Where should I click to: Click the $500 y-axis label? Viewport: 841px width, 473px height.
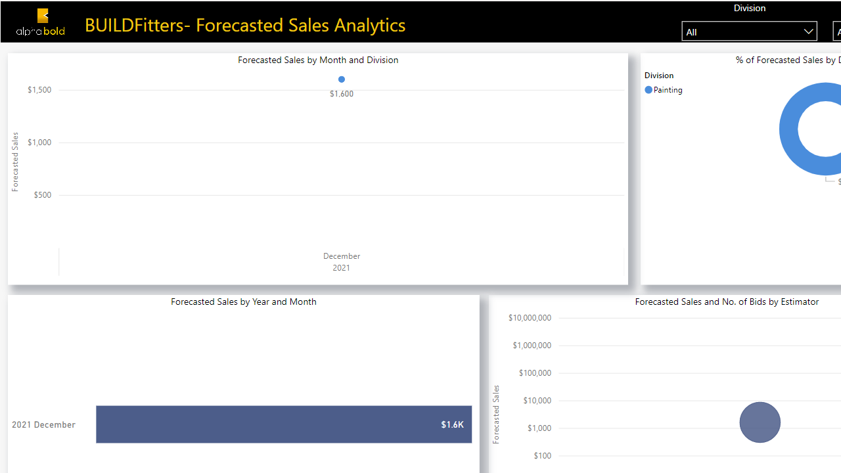(43, 195)
